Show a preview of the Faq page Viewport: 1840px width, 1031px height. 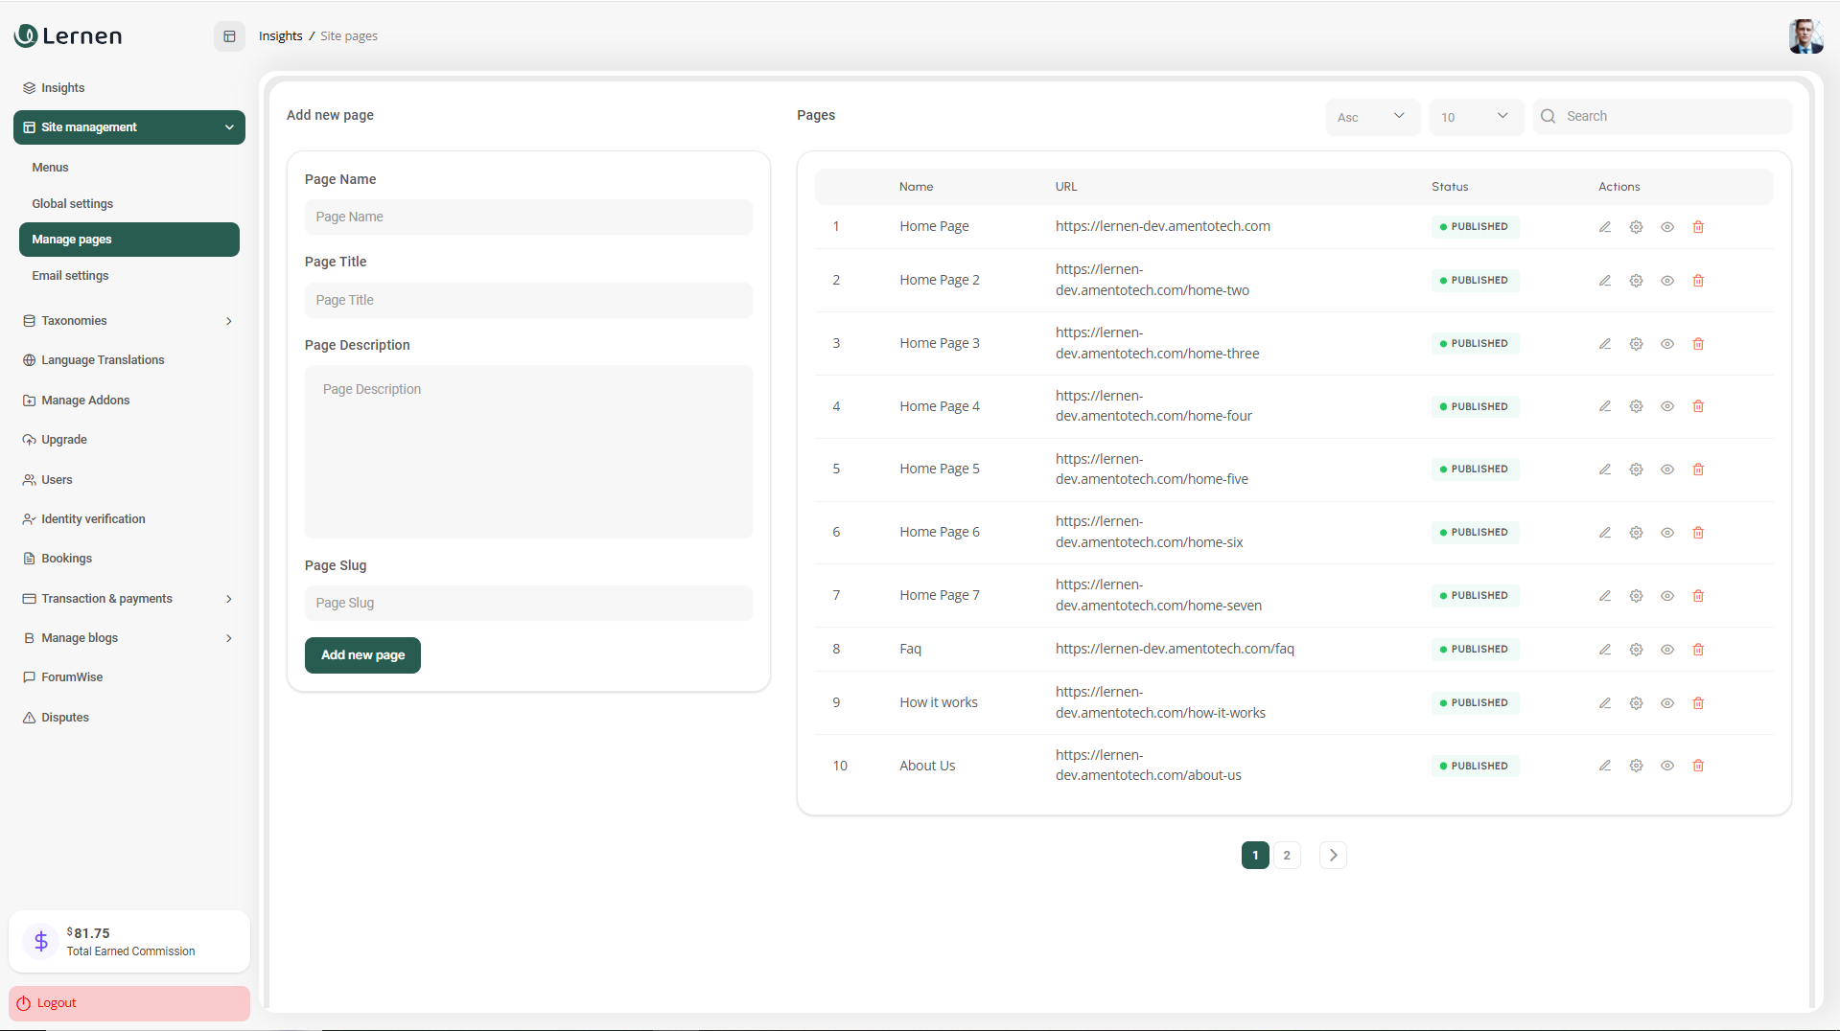[1667, 649]
